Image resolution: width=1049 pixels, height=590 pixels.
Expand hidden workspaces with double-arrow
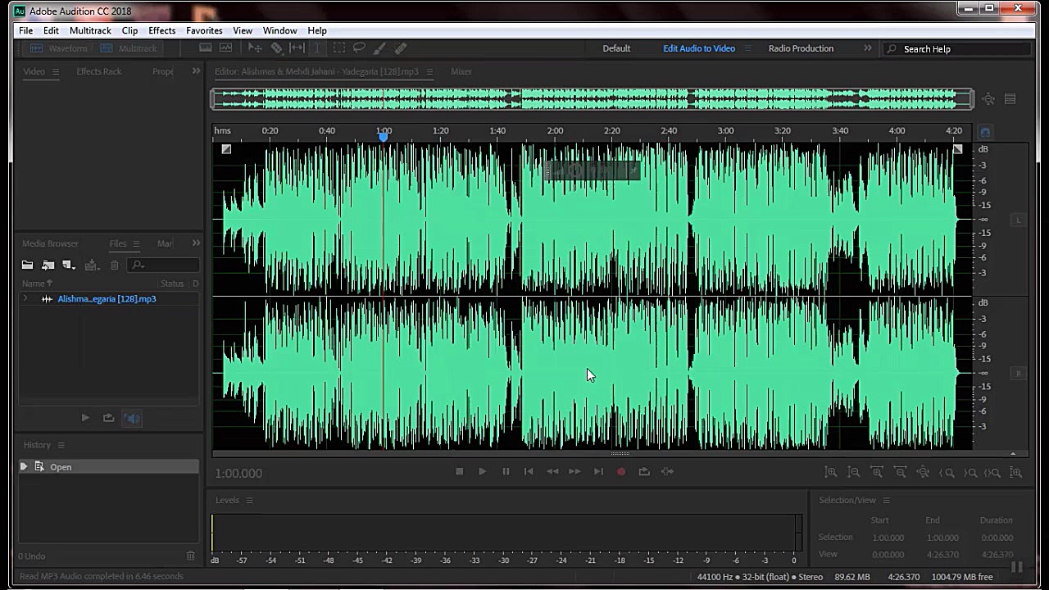pos(867,48)
